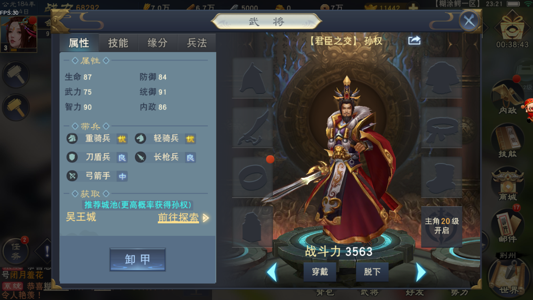The width and height of the screenshot is (533, 300).
Task: Open the 邮件 mail icon
Action: coord(508,226)
